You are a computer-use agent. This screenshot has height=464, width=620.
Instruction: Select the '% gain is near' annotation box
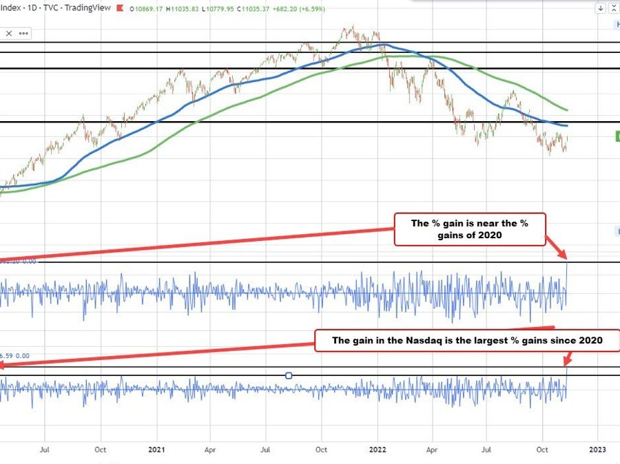469,229
